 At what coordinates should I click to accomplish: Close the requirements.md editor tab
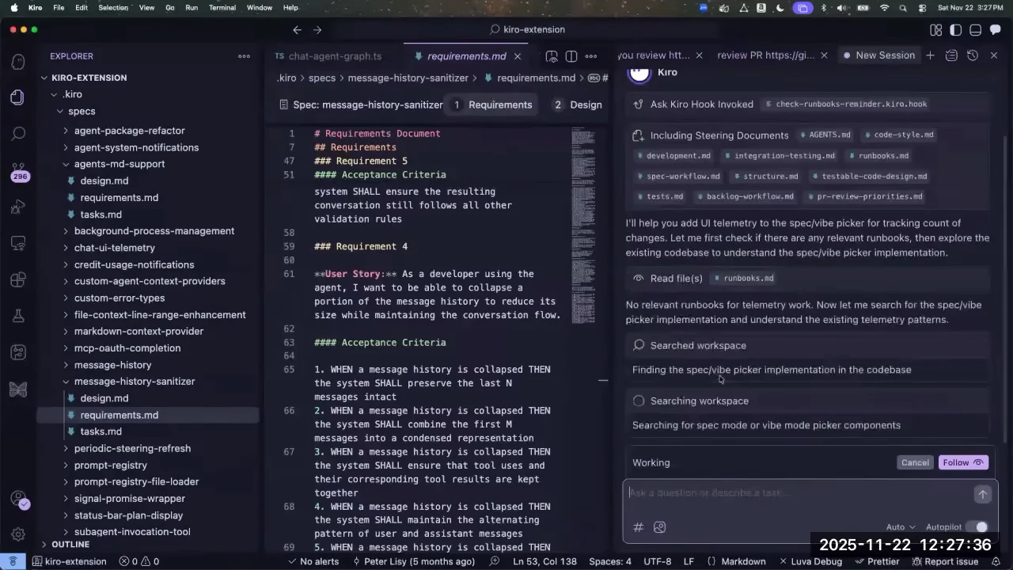pyautogui.click(x=518, y=56)
